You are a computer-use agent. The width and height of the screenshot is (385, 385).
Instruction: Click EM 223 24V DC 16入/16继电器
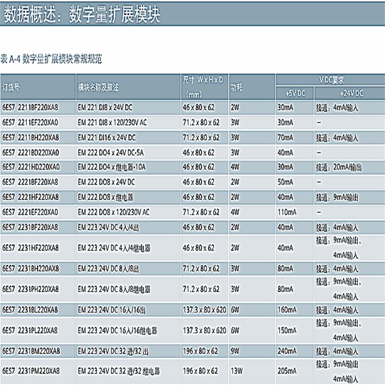point(118,331)
